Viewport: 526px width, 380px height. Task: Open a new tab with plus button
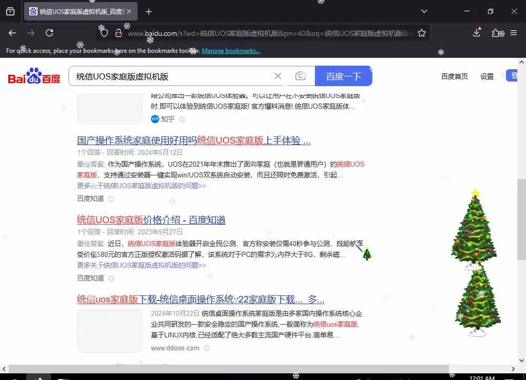pos(148,12)
